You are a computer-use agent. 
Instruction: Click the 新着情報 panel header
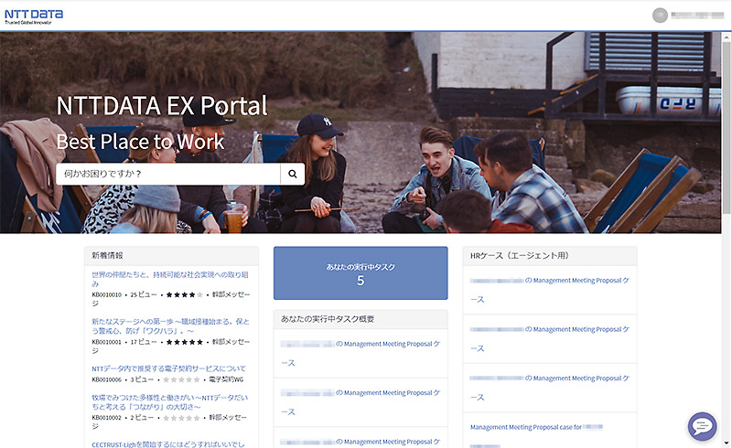[x=171, y=256]
